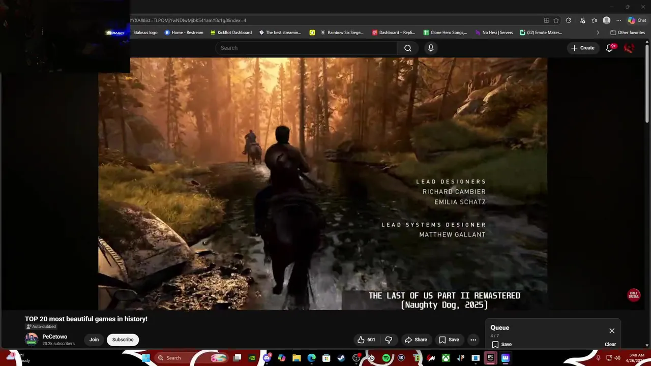Viewport: 651px width, 366px height.
Task: Click the taskbar volume speaker icon
Action: pyautogui.click(x=617, y=358)
